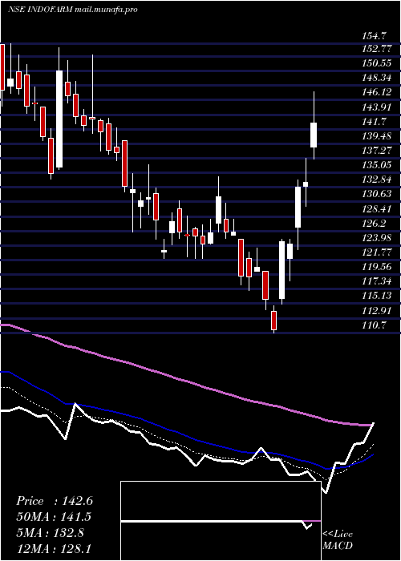This screenshot has width=401, height=561.
Task: Select the 130.63 price axis label
Action: (377, 194)
